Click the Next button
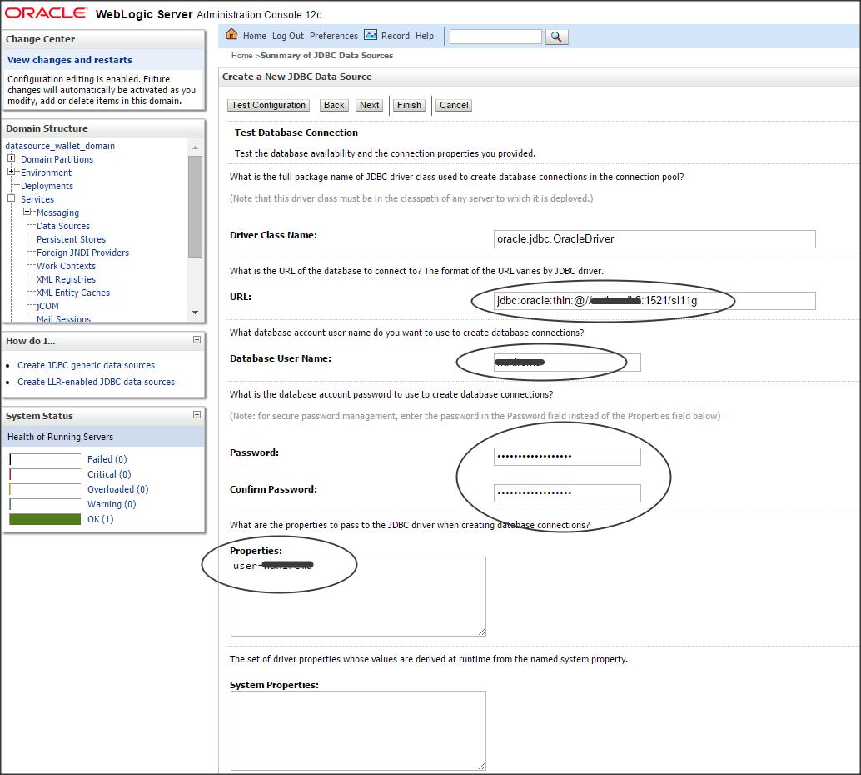861x775 pixels. click(x=370, y=105)
